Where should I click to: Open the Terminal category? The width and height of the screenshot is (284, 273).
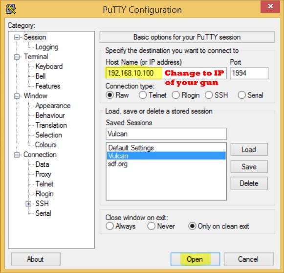coord(36,57)
